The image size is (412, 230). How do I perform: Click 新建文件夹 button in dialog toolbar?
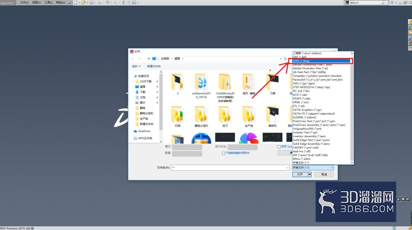point(154,66)
